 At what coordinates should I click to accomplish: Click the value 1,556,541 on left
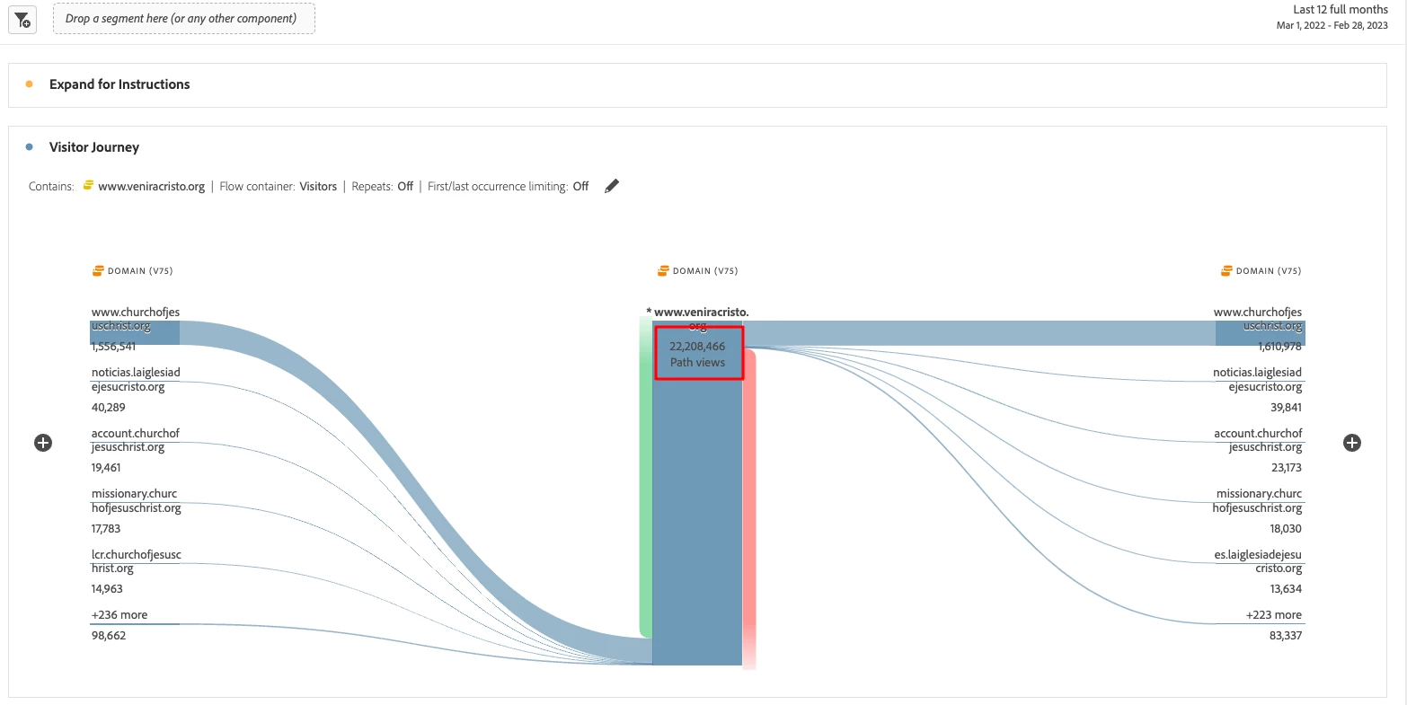113,347
